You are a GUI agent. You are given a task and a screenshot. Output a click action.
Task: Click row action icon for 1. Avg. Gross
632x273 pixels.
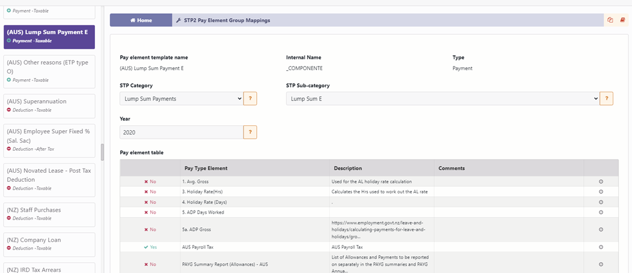pos(601,181)
